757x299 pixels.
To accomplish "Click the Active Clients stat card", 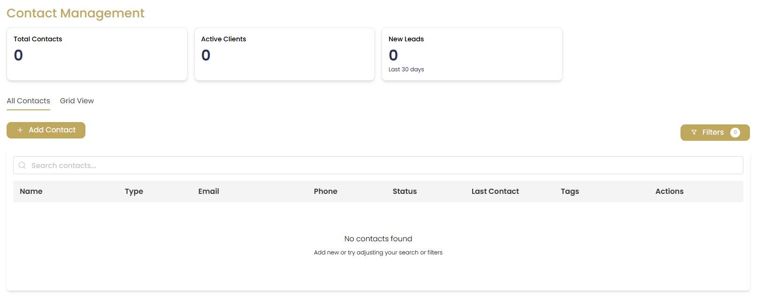I will point(284,54).
